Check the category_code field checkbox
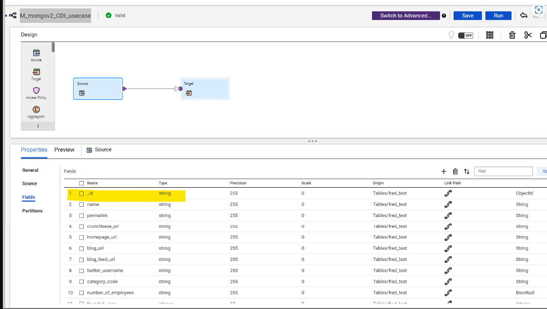The width and height of the screenshot is (547, 309). click(x=81, y=282)
